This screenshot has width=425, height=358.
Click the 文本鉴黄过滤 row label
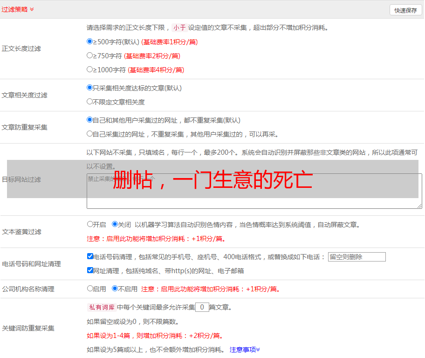(21, 232)
